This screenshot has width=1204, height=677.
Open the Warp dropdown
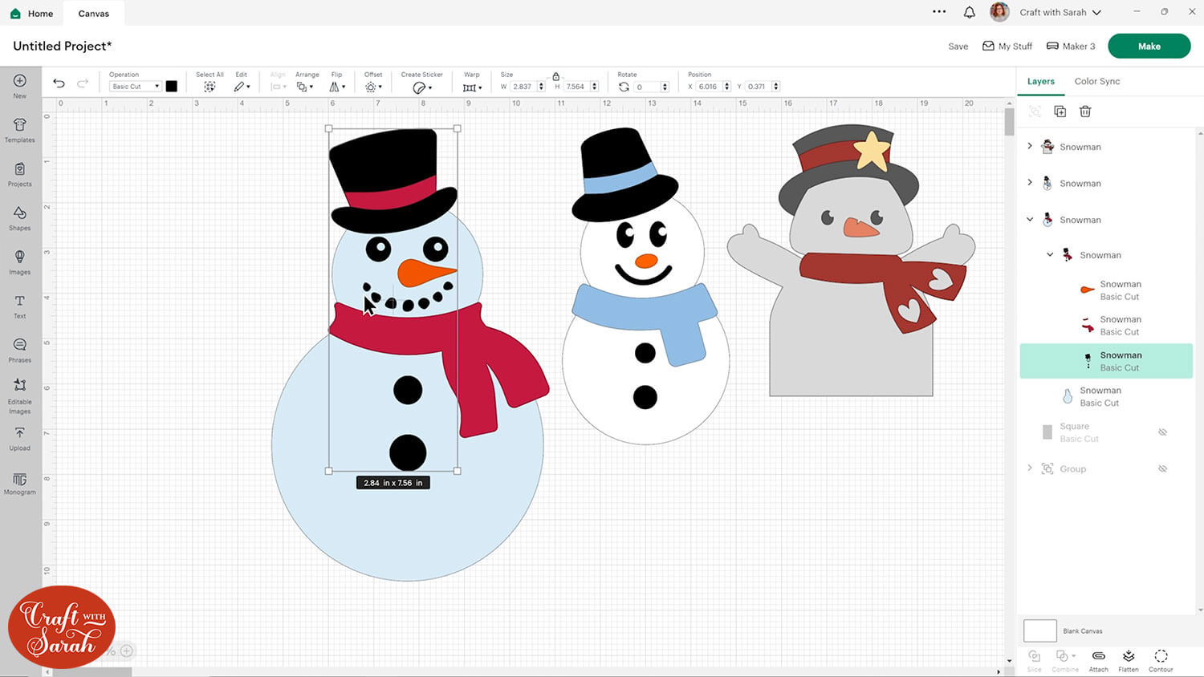pos(472,87)
